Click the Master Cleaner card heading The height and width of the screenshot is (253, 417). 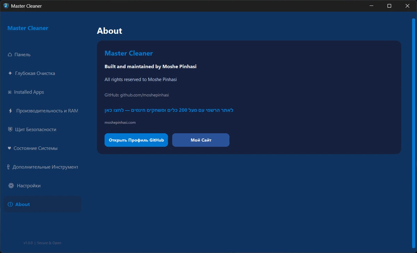coord(129,53)
